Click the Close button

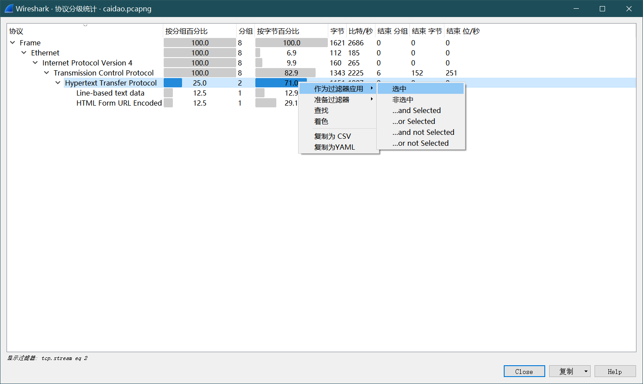[524, 371]
